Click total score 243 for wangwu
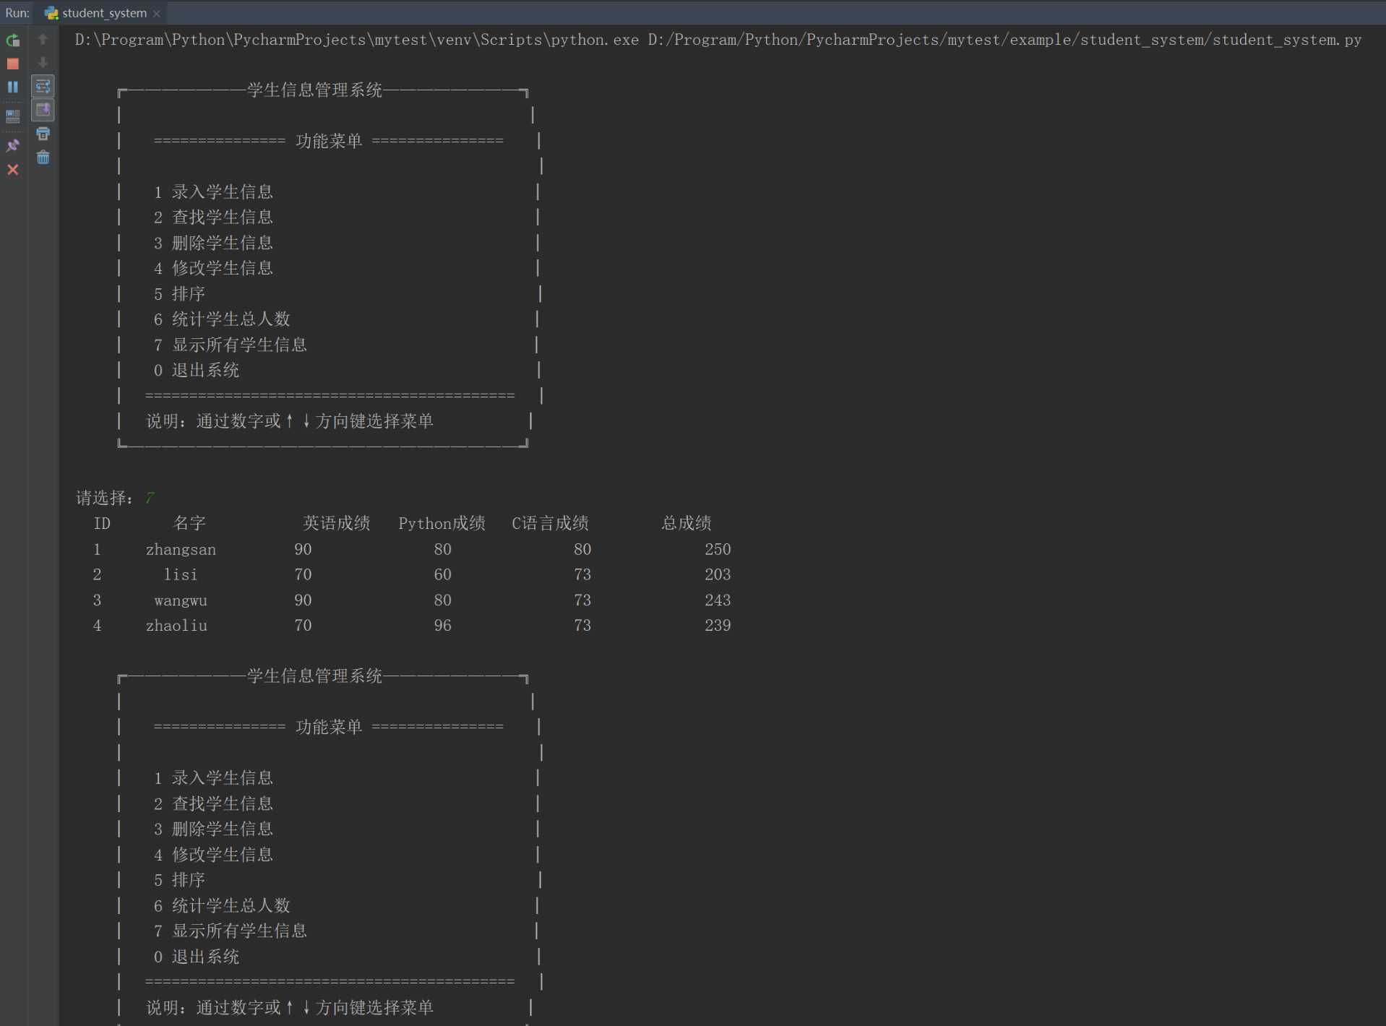This screenshot has height=1026, width=1386. pyautogui.click(x=718, y=600)
